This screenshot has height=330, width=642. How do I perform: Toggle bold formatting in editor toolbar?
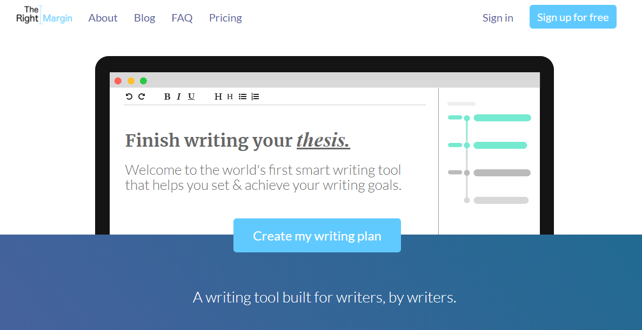[167, 97]
